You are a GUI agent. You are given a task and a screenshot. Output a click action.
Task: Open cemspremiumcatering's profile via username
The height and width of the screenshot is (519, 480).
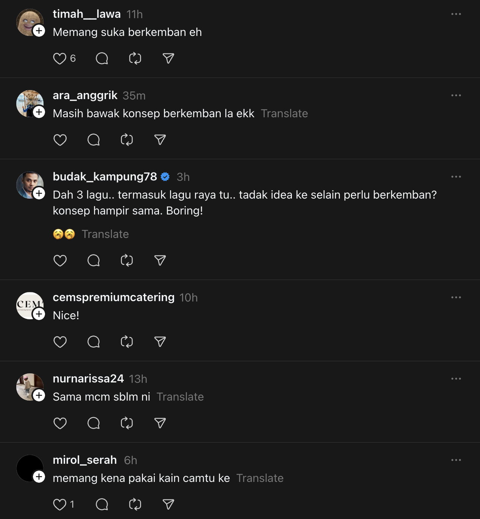pyautogui.click(x=114, y=297)
